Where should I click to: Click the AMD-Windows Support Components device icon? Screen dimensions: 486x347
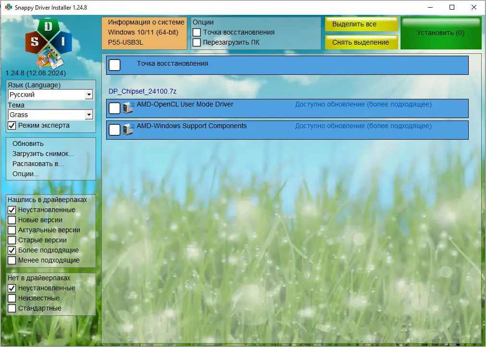coord(127,130)
